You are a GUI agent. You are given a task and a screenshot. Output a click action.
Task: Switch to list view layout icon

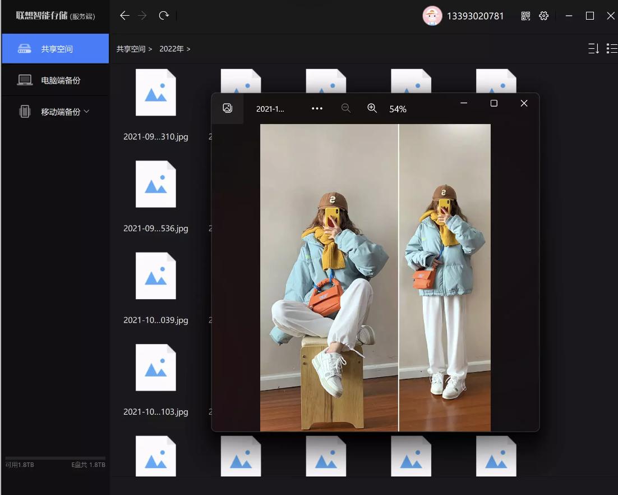click(x=612, y=49)
